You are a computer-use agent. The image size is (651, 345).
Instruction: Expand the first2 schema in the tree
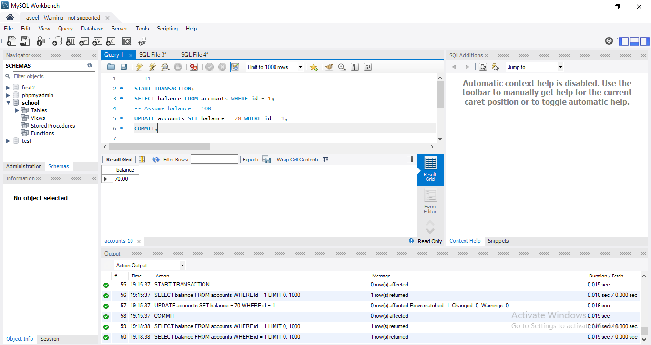[x=8, y=88]
